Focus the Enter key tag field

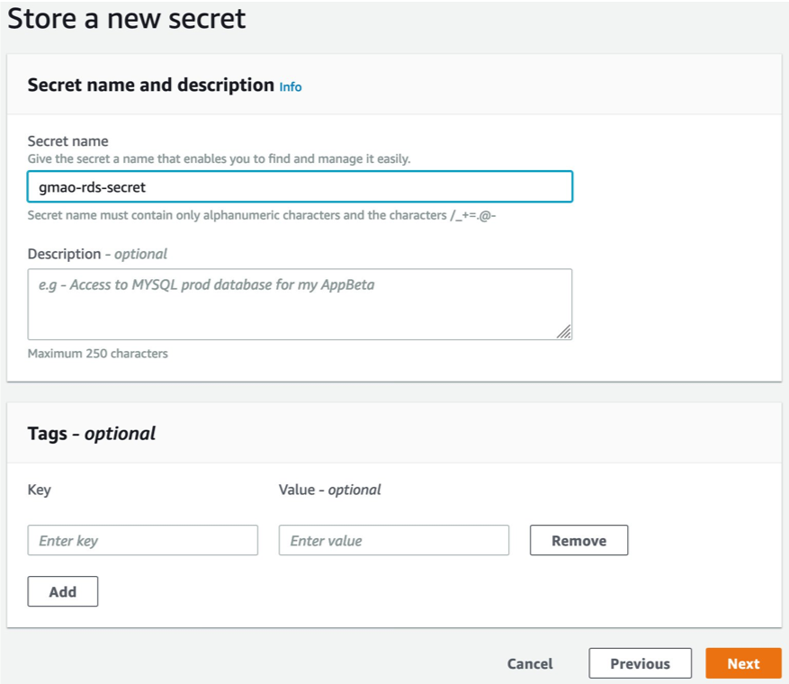pos(142,540)
